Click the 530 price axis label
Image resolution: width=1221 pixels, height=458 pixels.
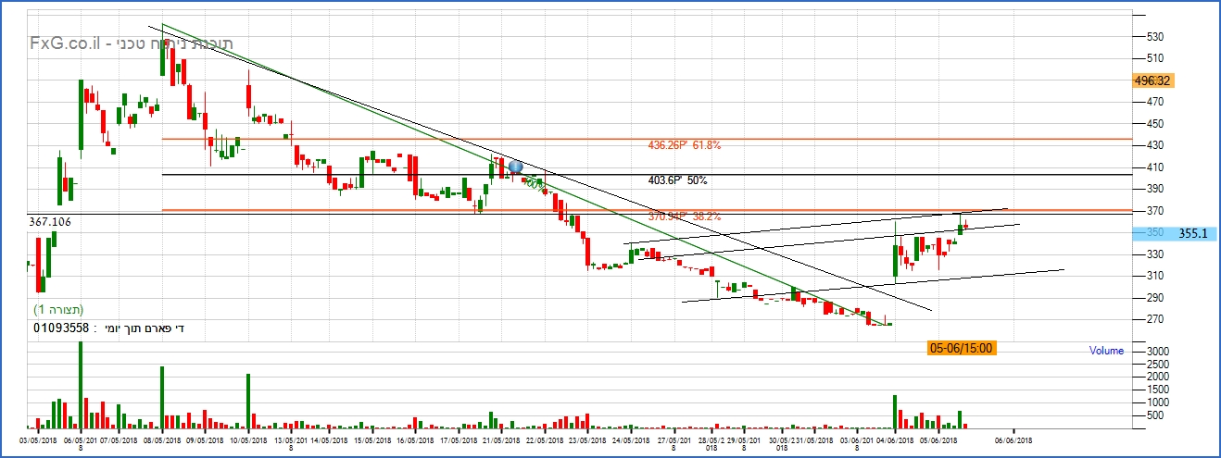(x=1155, y=37)
